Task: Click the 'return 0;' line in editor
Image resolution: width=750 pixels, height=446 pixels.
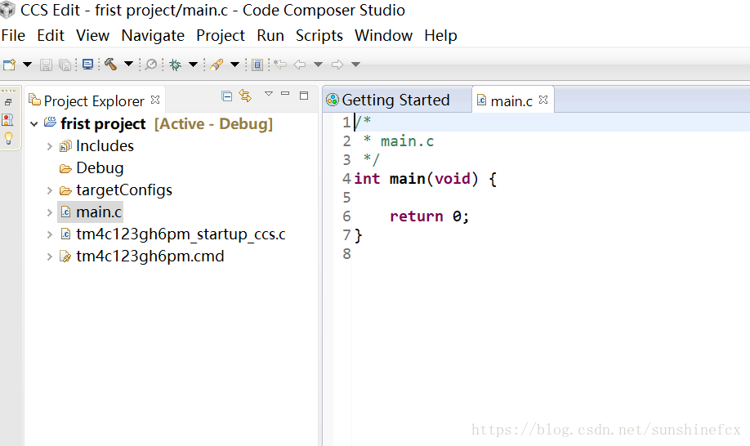Action: tap(430, 216)
